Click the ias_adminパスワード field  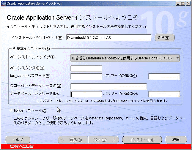[86, 76]
